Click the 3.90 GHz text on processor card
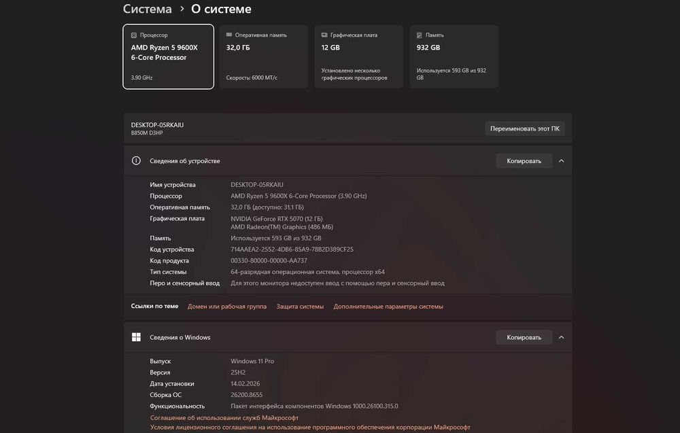This screenshot has height=433, width=680. pos(142,78)
